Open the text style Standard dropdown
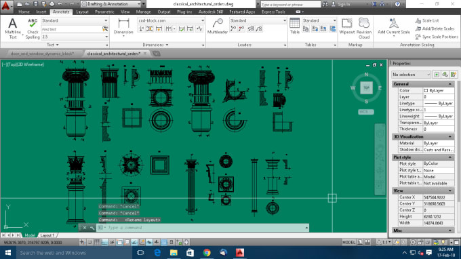The image size is (461, 259). (75, 20)
